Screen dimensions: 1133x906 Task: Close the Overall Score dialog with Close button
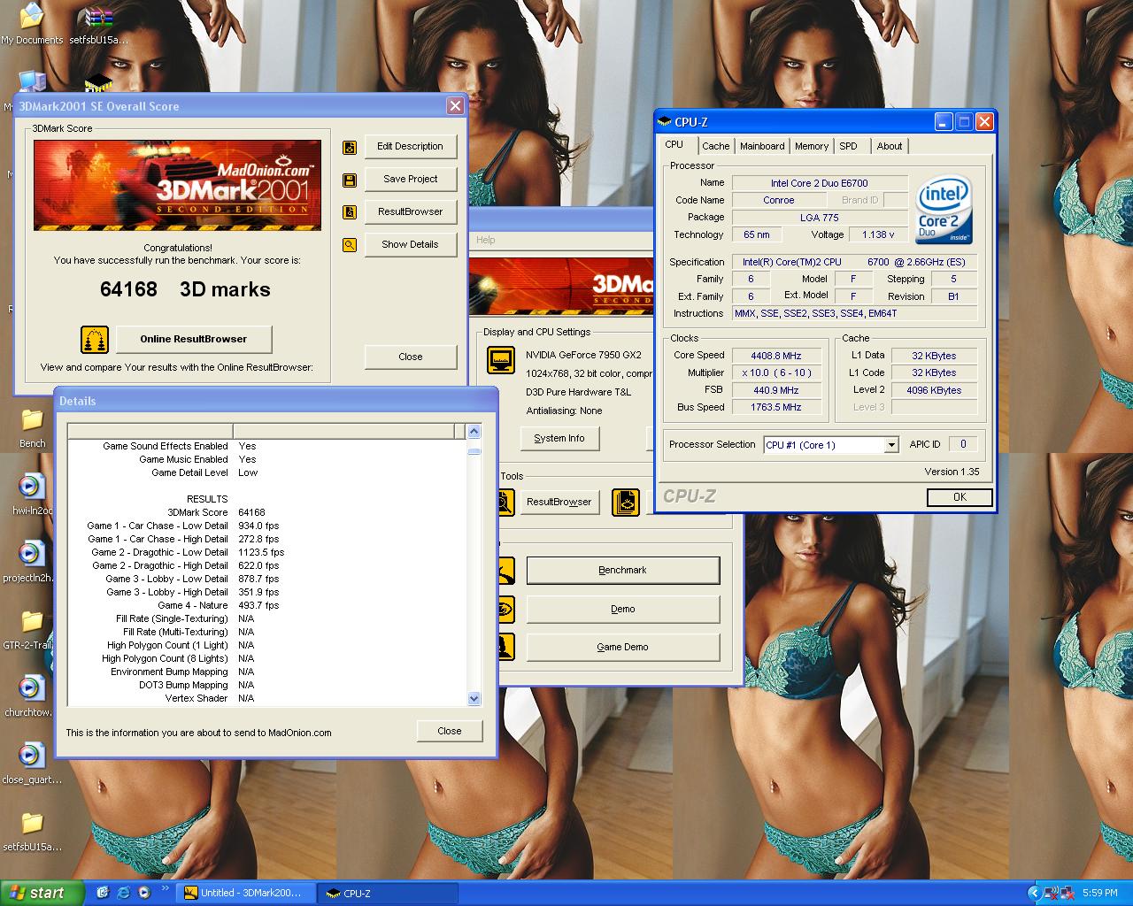pos(411,357)
